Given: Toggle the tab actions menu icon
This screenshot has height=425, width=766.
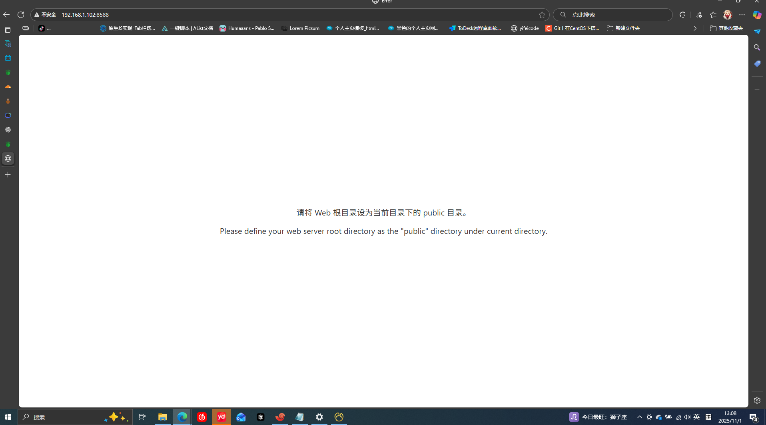Looking at the screenshot, I should [x=8, y=30].
